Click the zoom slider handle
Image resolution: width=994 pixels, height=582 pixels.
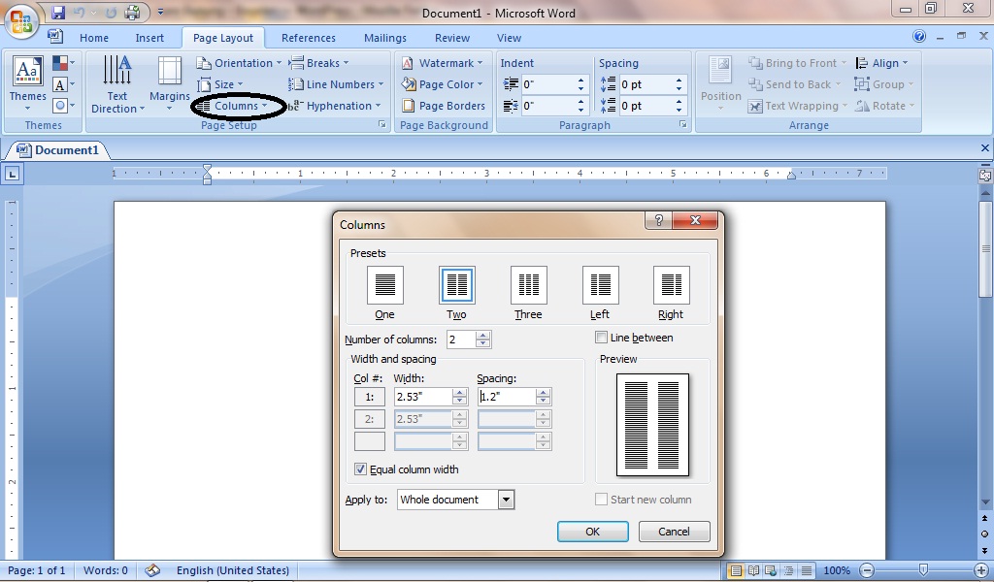924,570
